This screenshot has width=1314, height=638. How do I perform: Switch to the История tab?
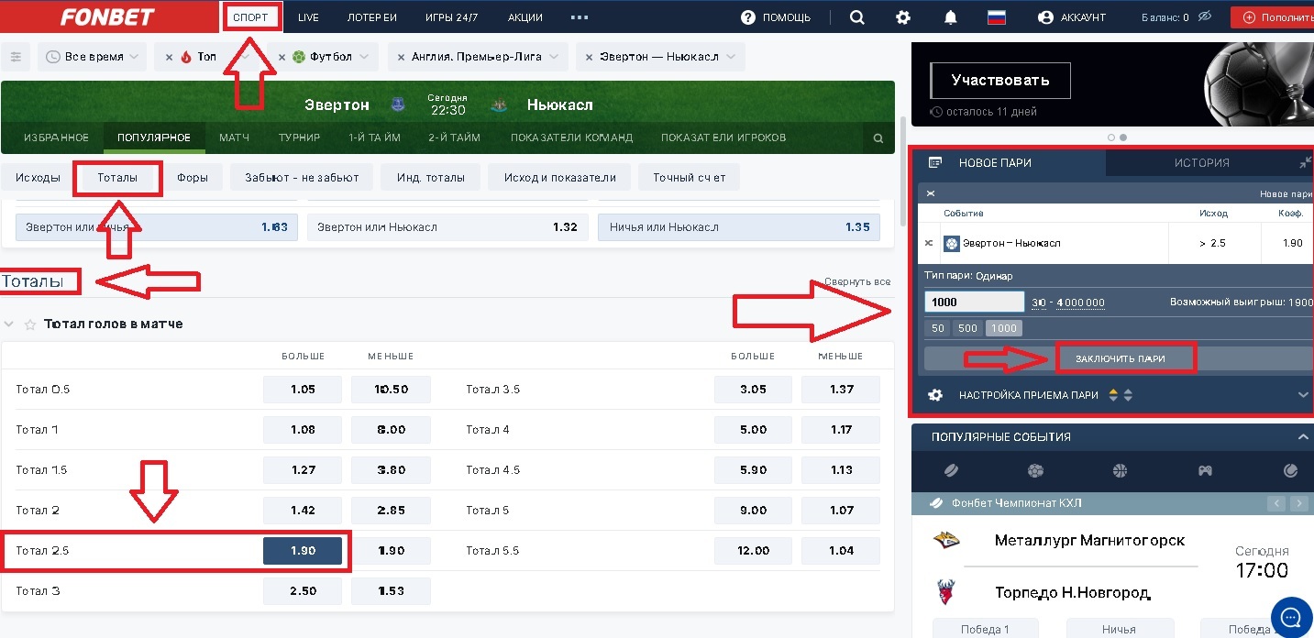[1201, 162]
